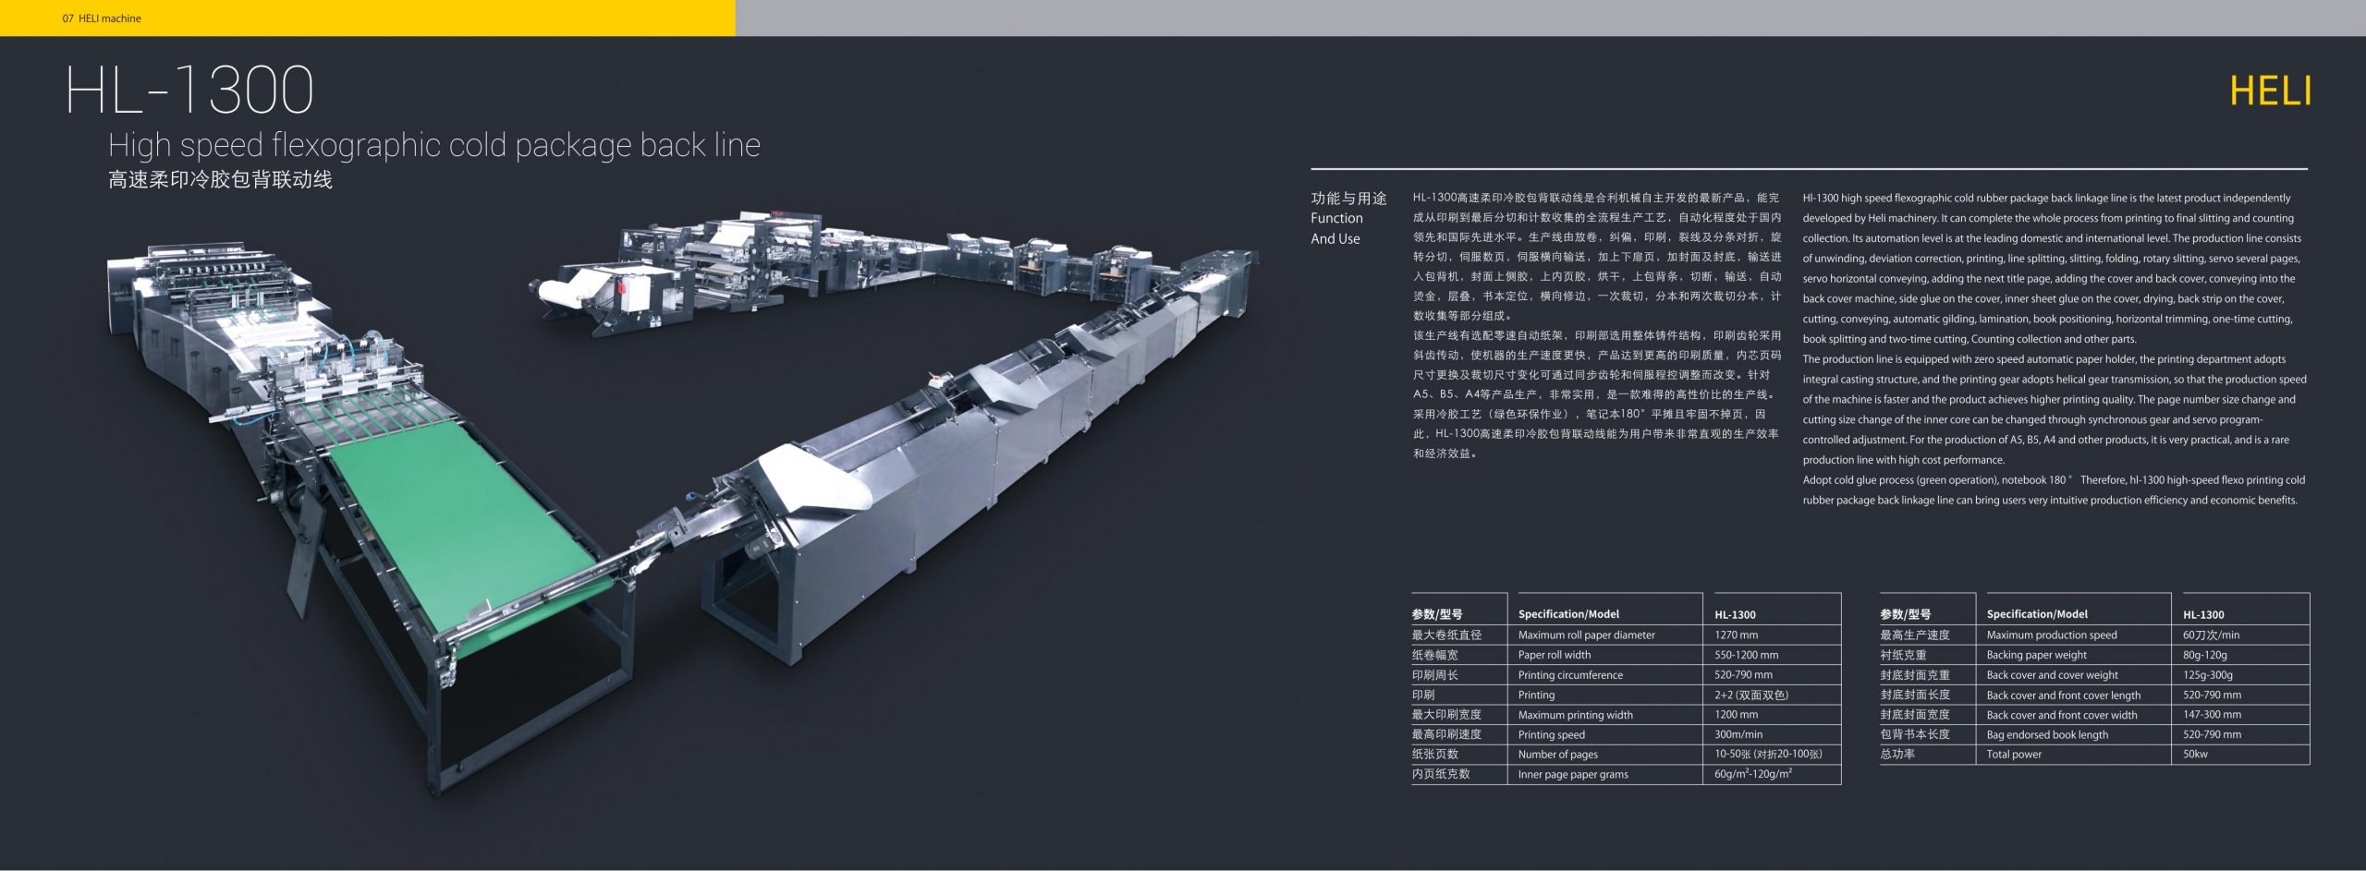The image size is (2366, 871).
Task: Click the left table header '参数/型号'
Action: pyautogui.click(x=1437, y=614)
